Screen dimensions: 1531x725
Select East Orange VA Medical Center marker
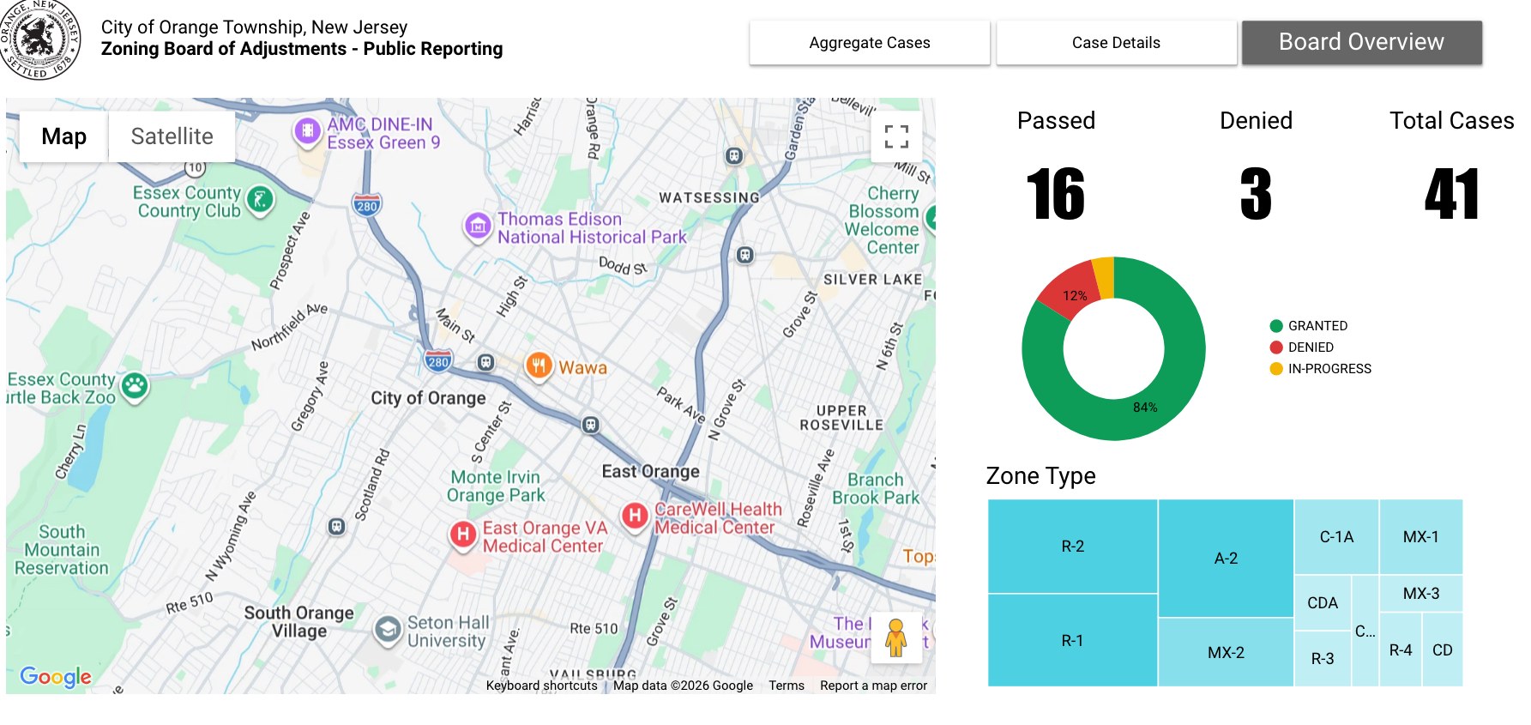coord(463,535)
